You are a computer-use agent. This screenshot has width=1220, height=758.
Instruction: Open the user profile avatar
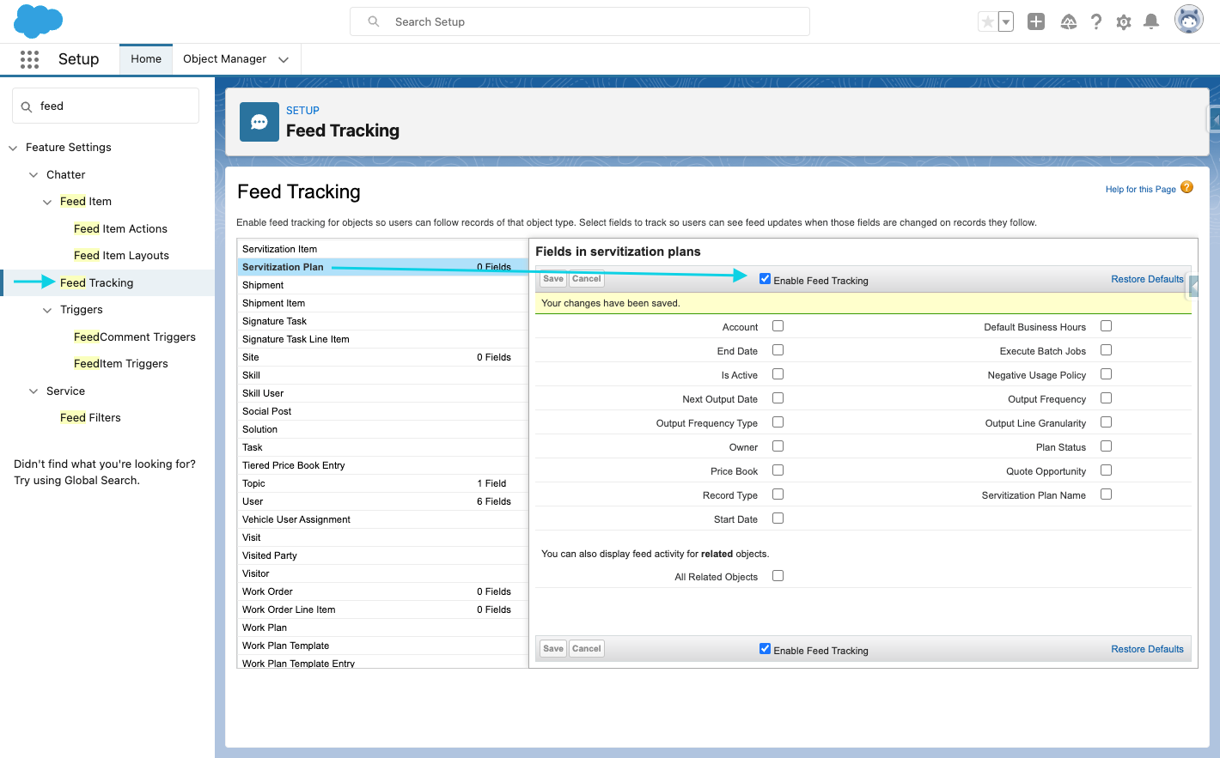point(1189,20)
